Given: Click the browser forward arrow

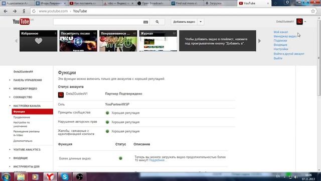Looking at the screenshot, I should (15, 11).
